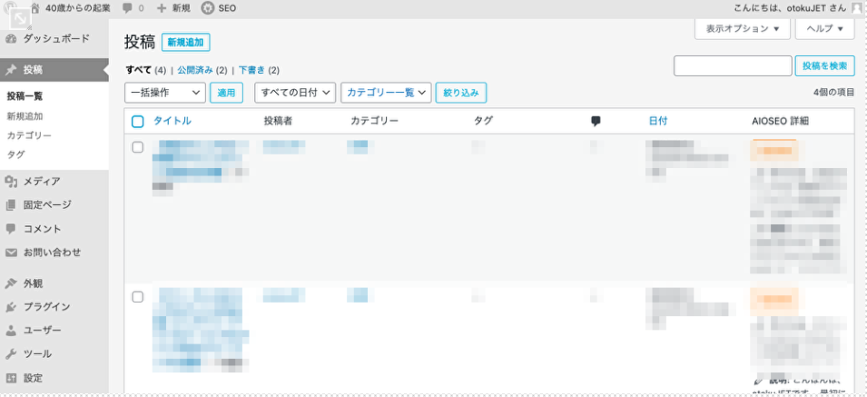Click the Media icon in sidebar
This screenshot has height=397, width=867.
click(11, 181)
